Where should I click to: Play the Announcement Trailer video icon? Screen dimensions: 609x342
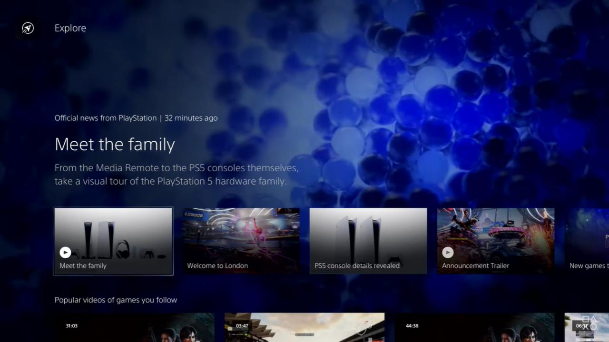pyautogui.click(x=448, y=253)
